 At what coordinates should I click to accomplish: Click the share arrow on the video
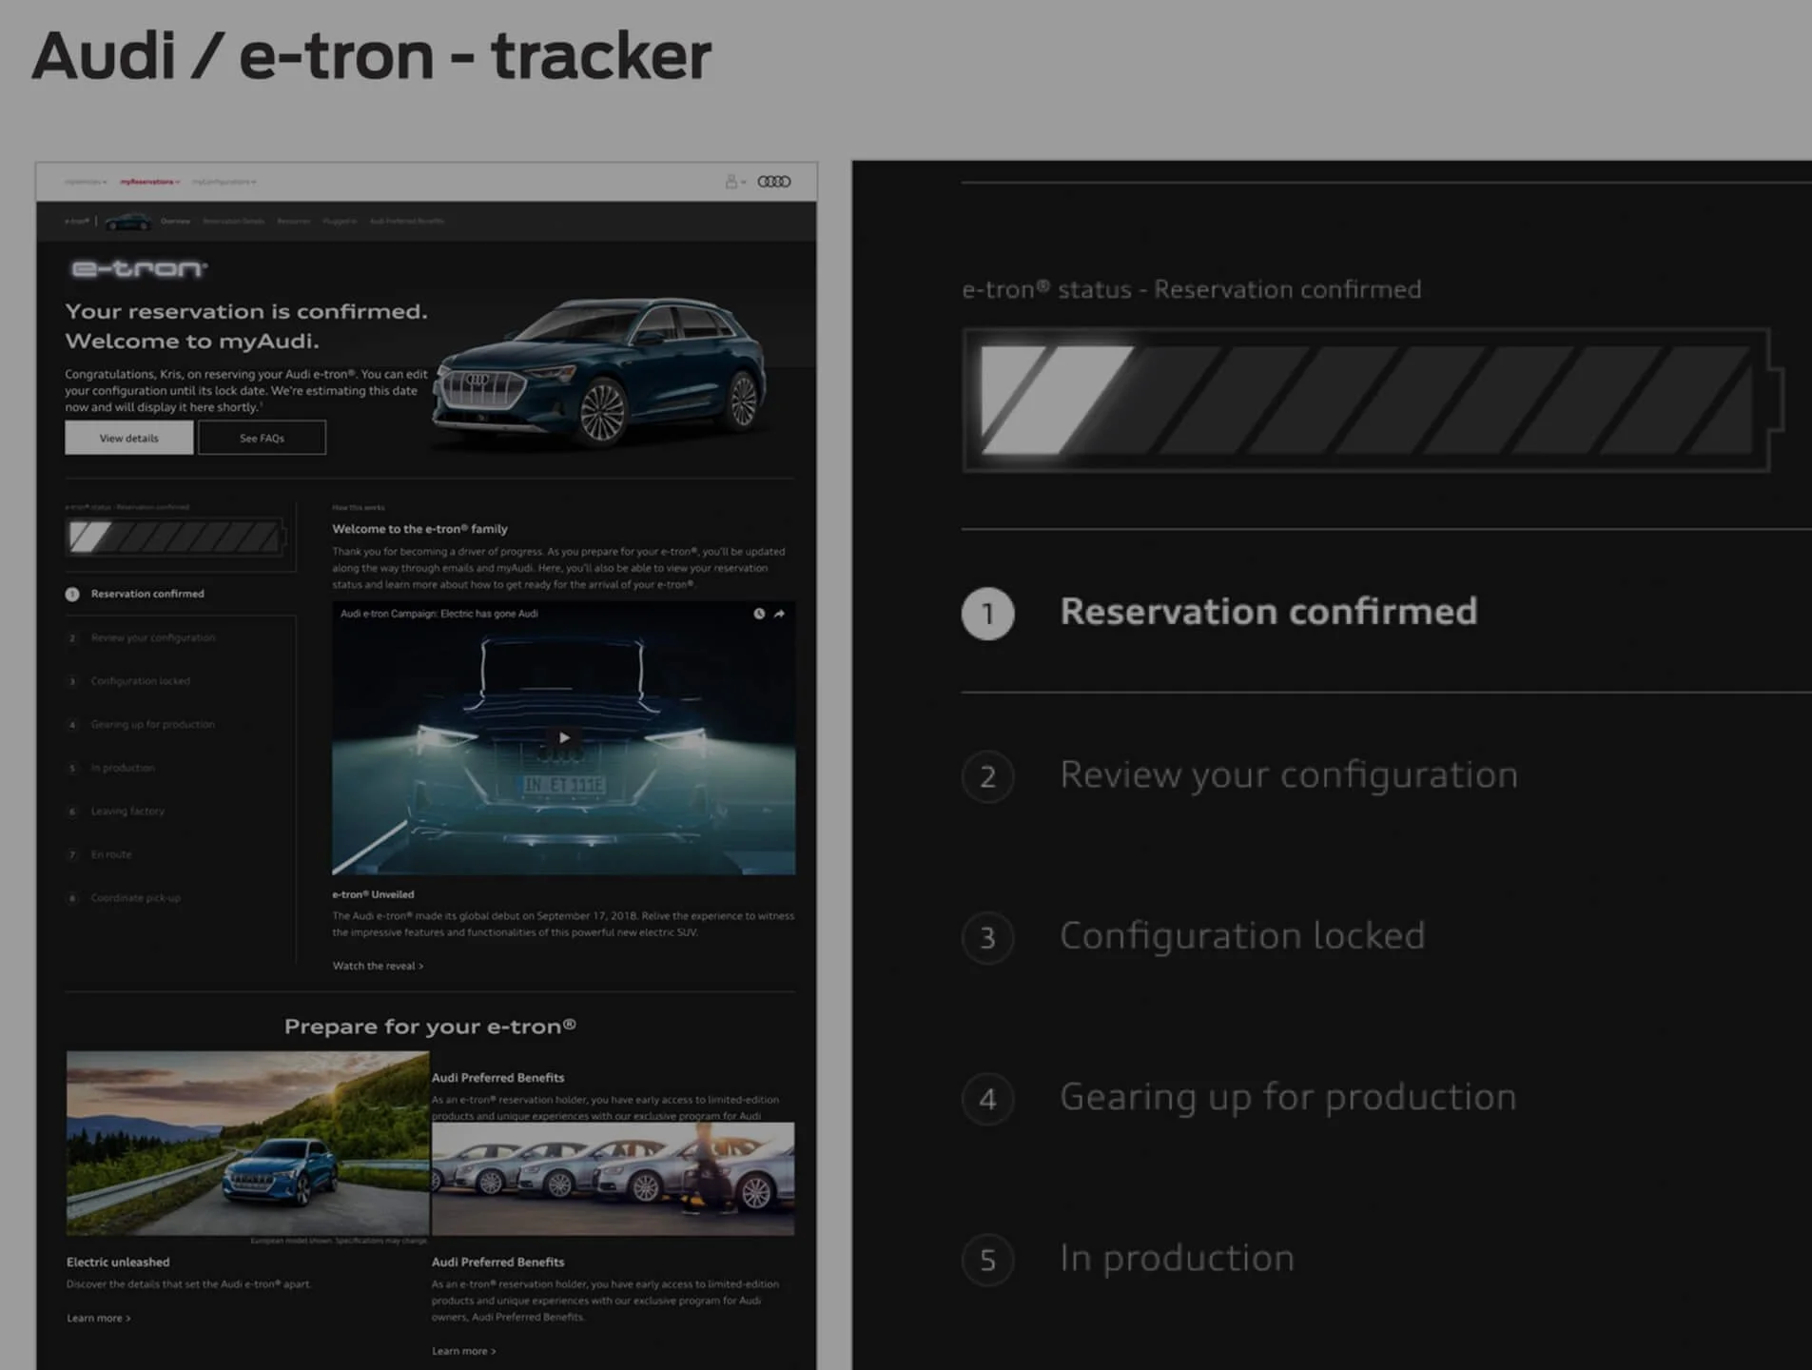pyautogui.click(x=780, y=614)
